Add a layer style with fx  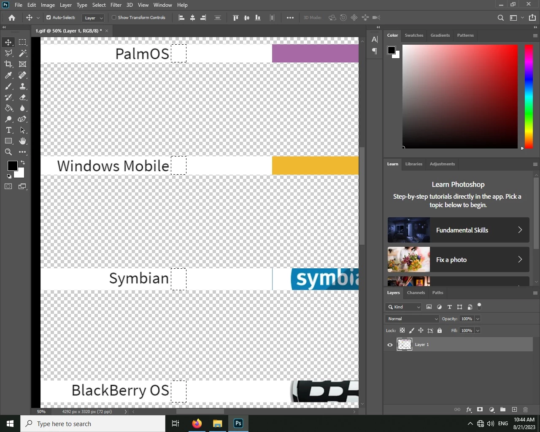[469, 410]
